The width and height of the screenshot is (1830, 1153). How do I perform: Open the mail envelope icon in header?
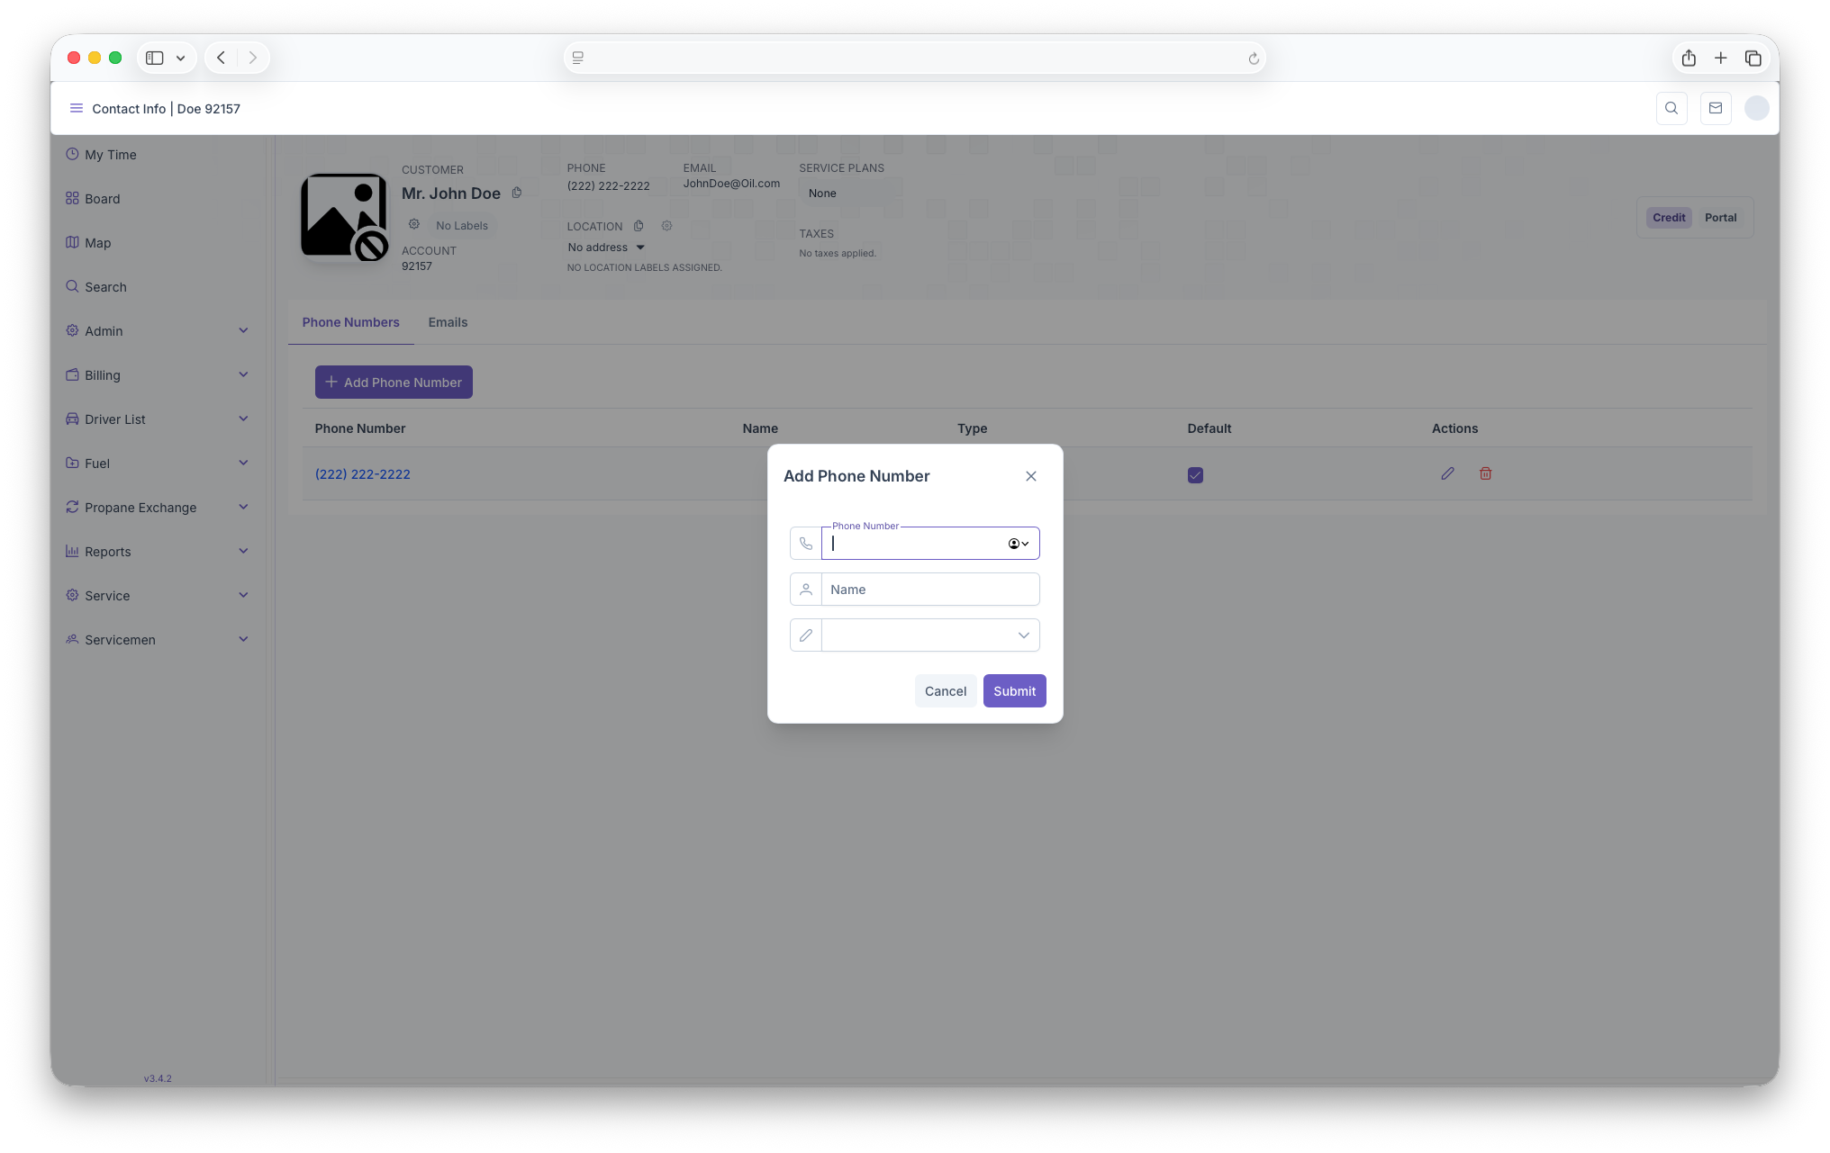(1715, 108)
